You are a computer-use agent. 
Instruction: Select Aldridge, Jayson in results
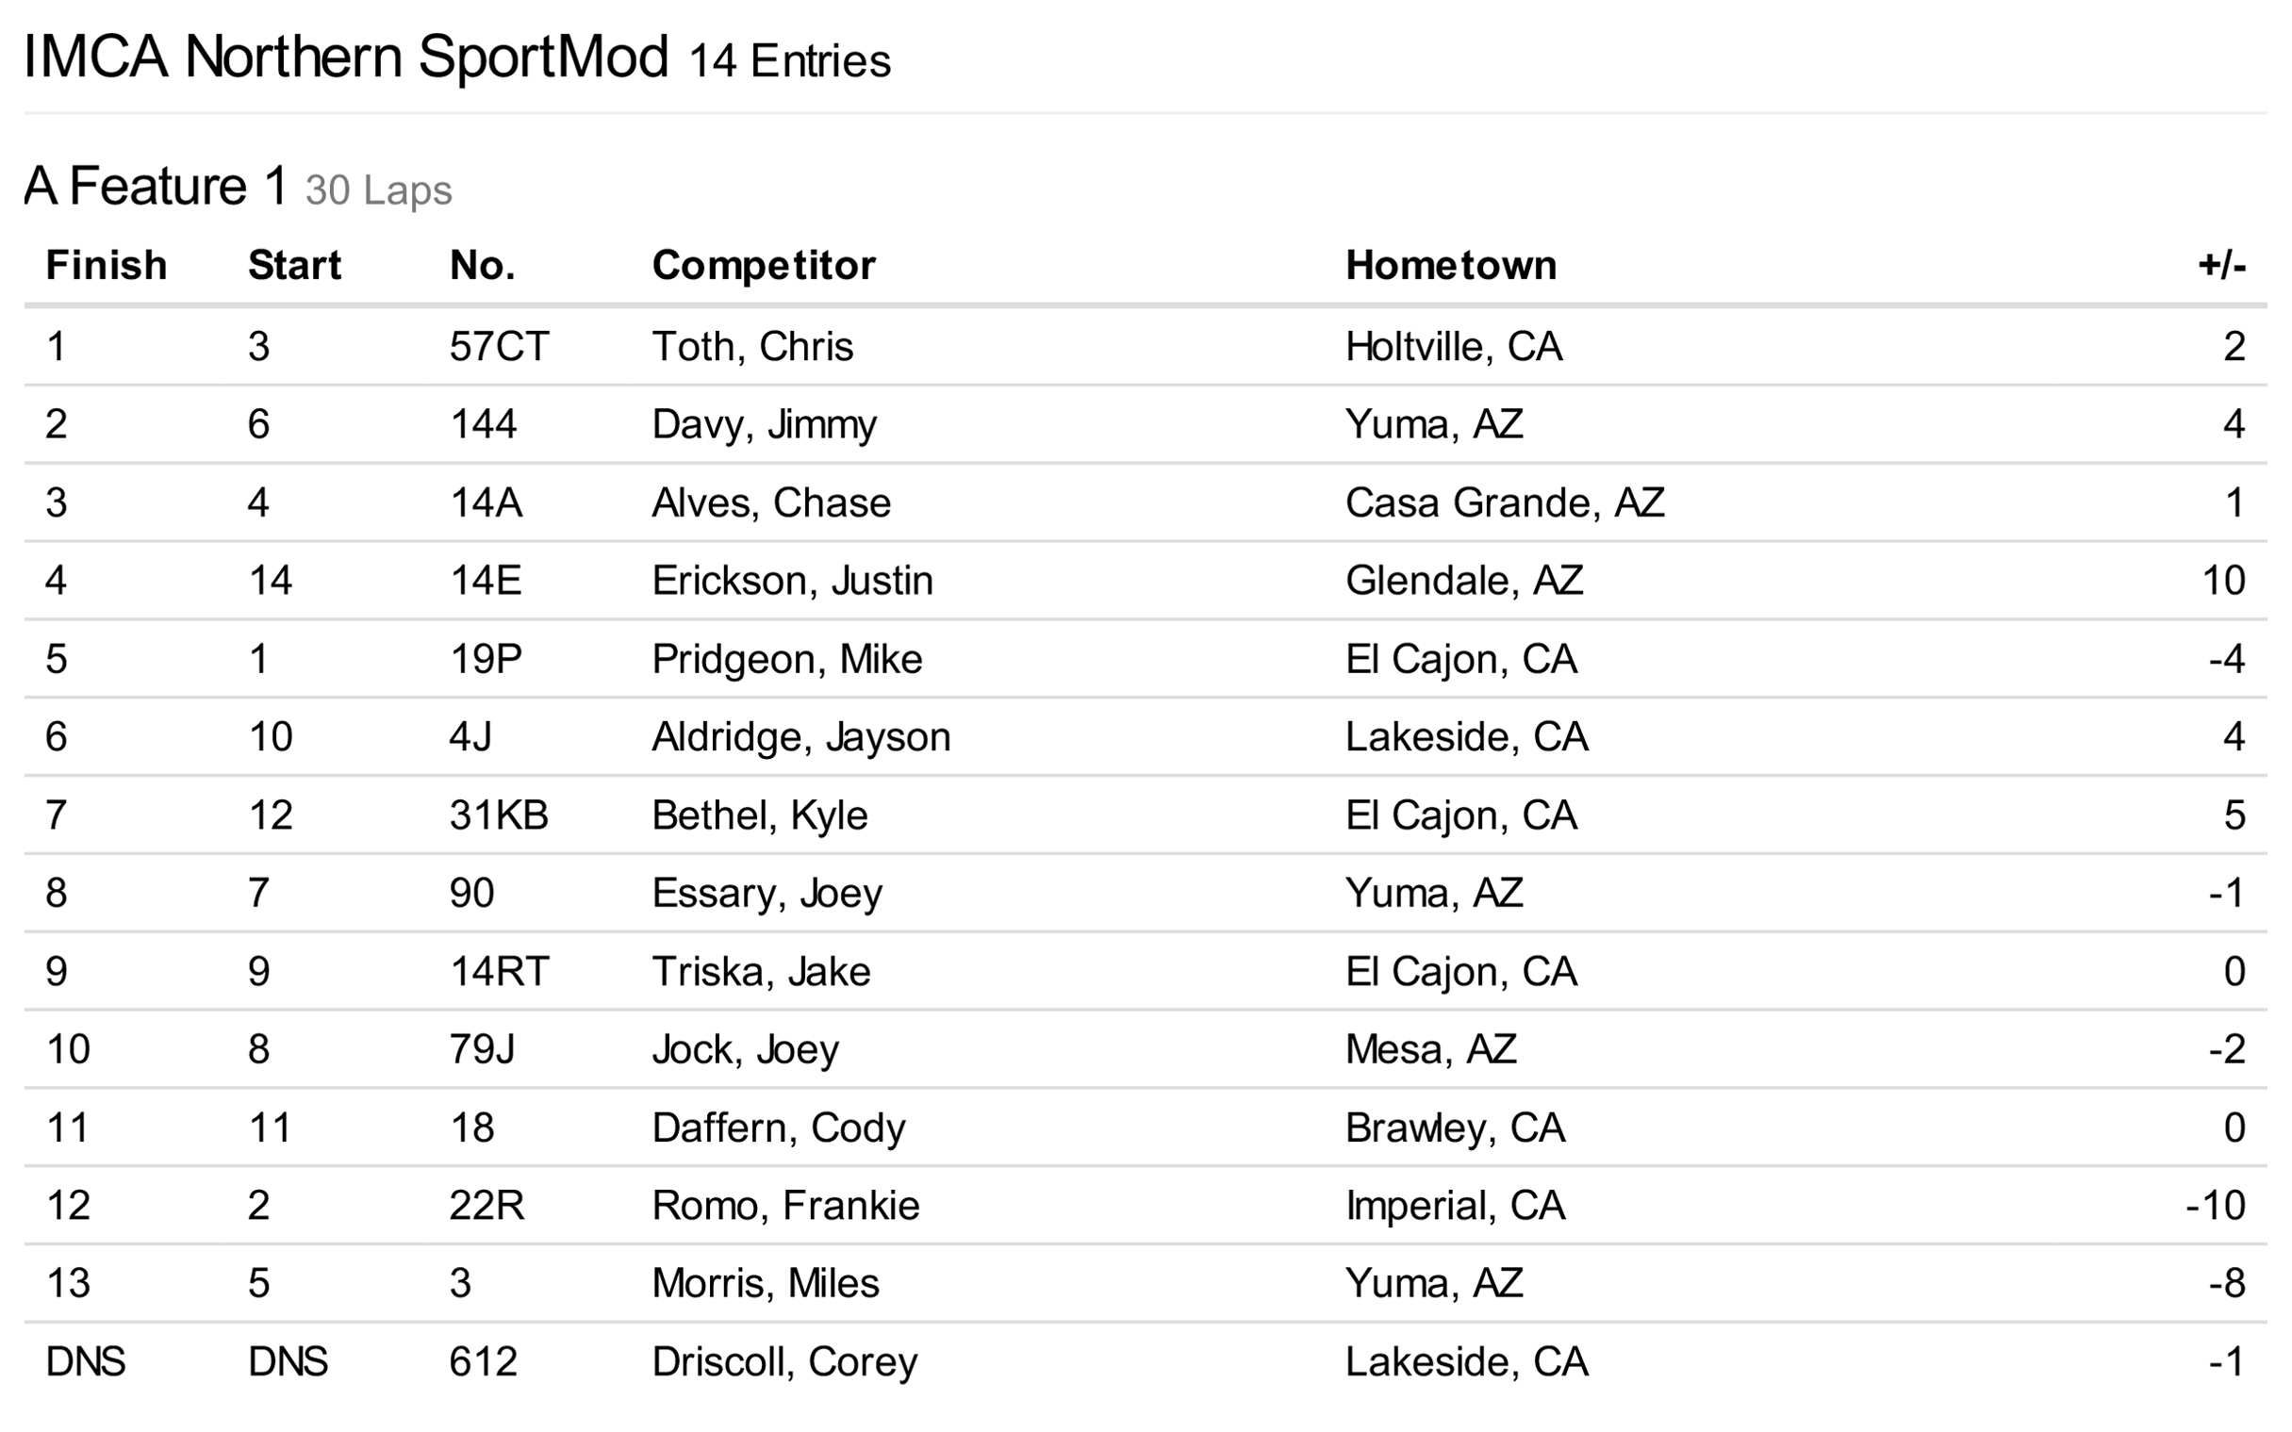(x=800, y=737)
